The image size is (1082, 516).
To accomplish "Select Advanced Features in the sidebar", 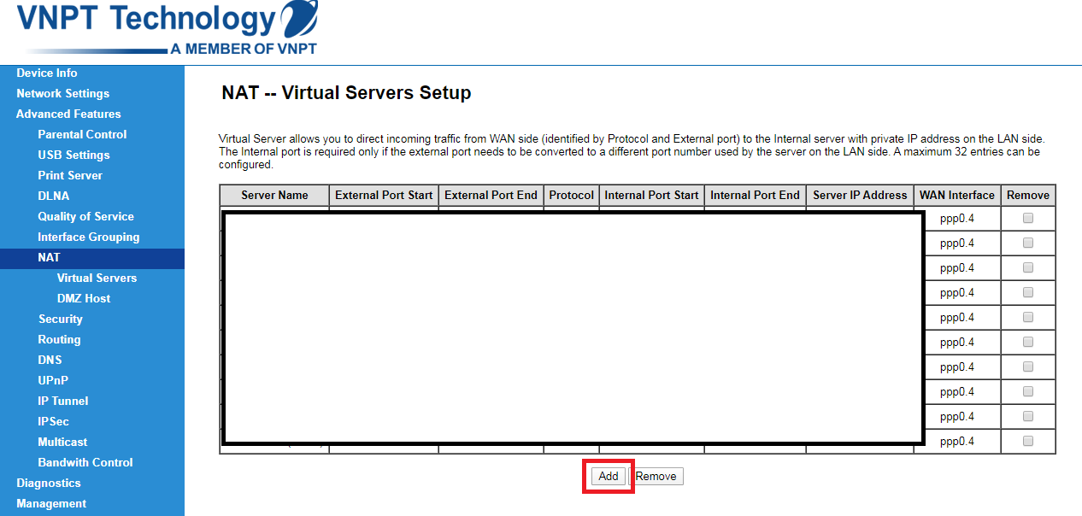I will [x=68, y=114].
